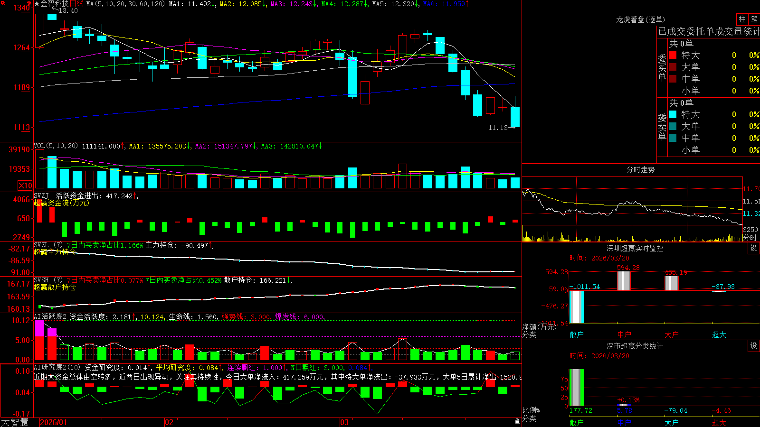Select the 日线 period label
The image size is (760, 427).
click(x=76, y=4)
